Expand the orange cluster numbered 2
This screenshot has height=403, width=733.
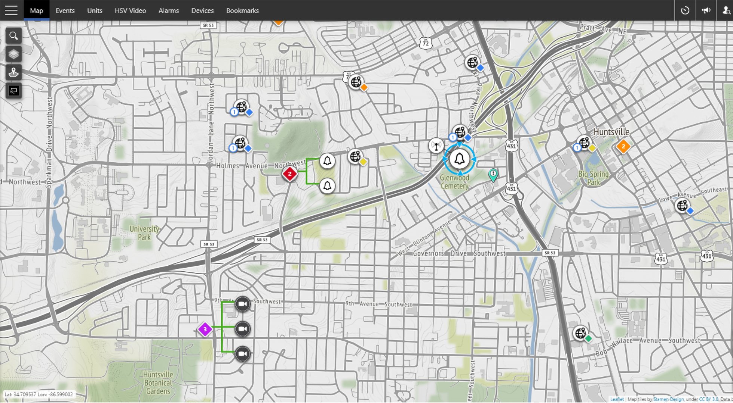pos(623,146)
